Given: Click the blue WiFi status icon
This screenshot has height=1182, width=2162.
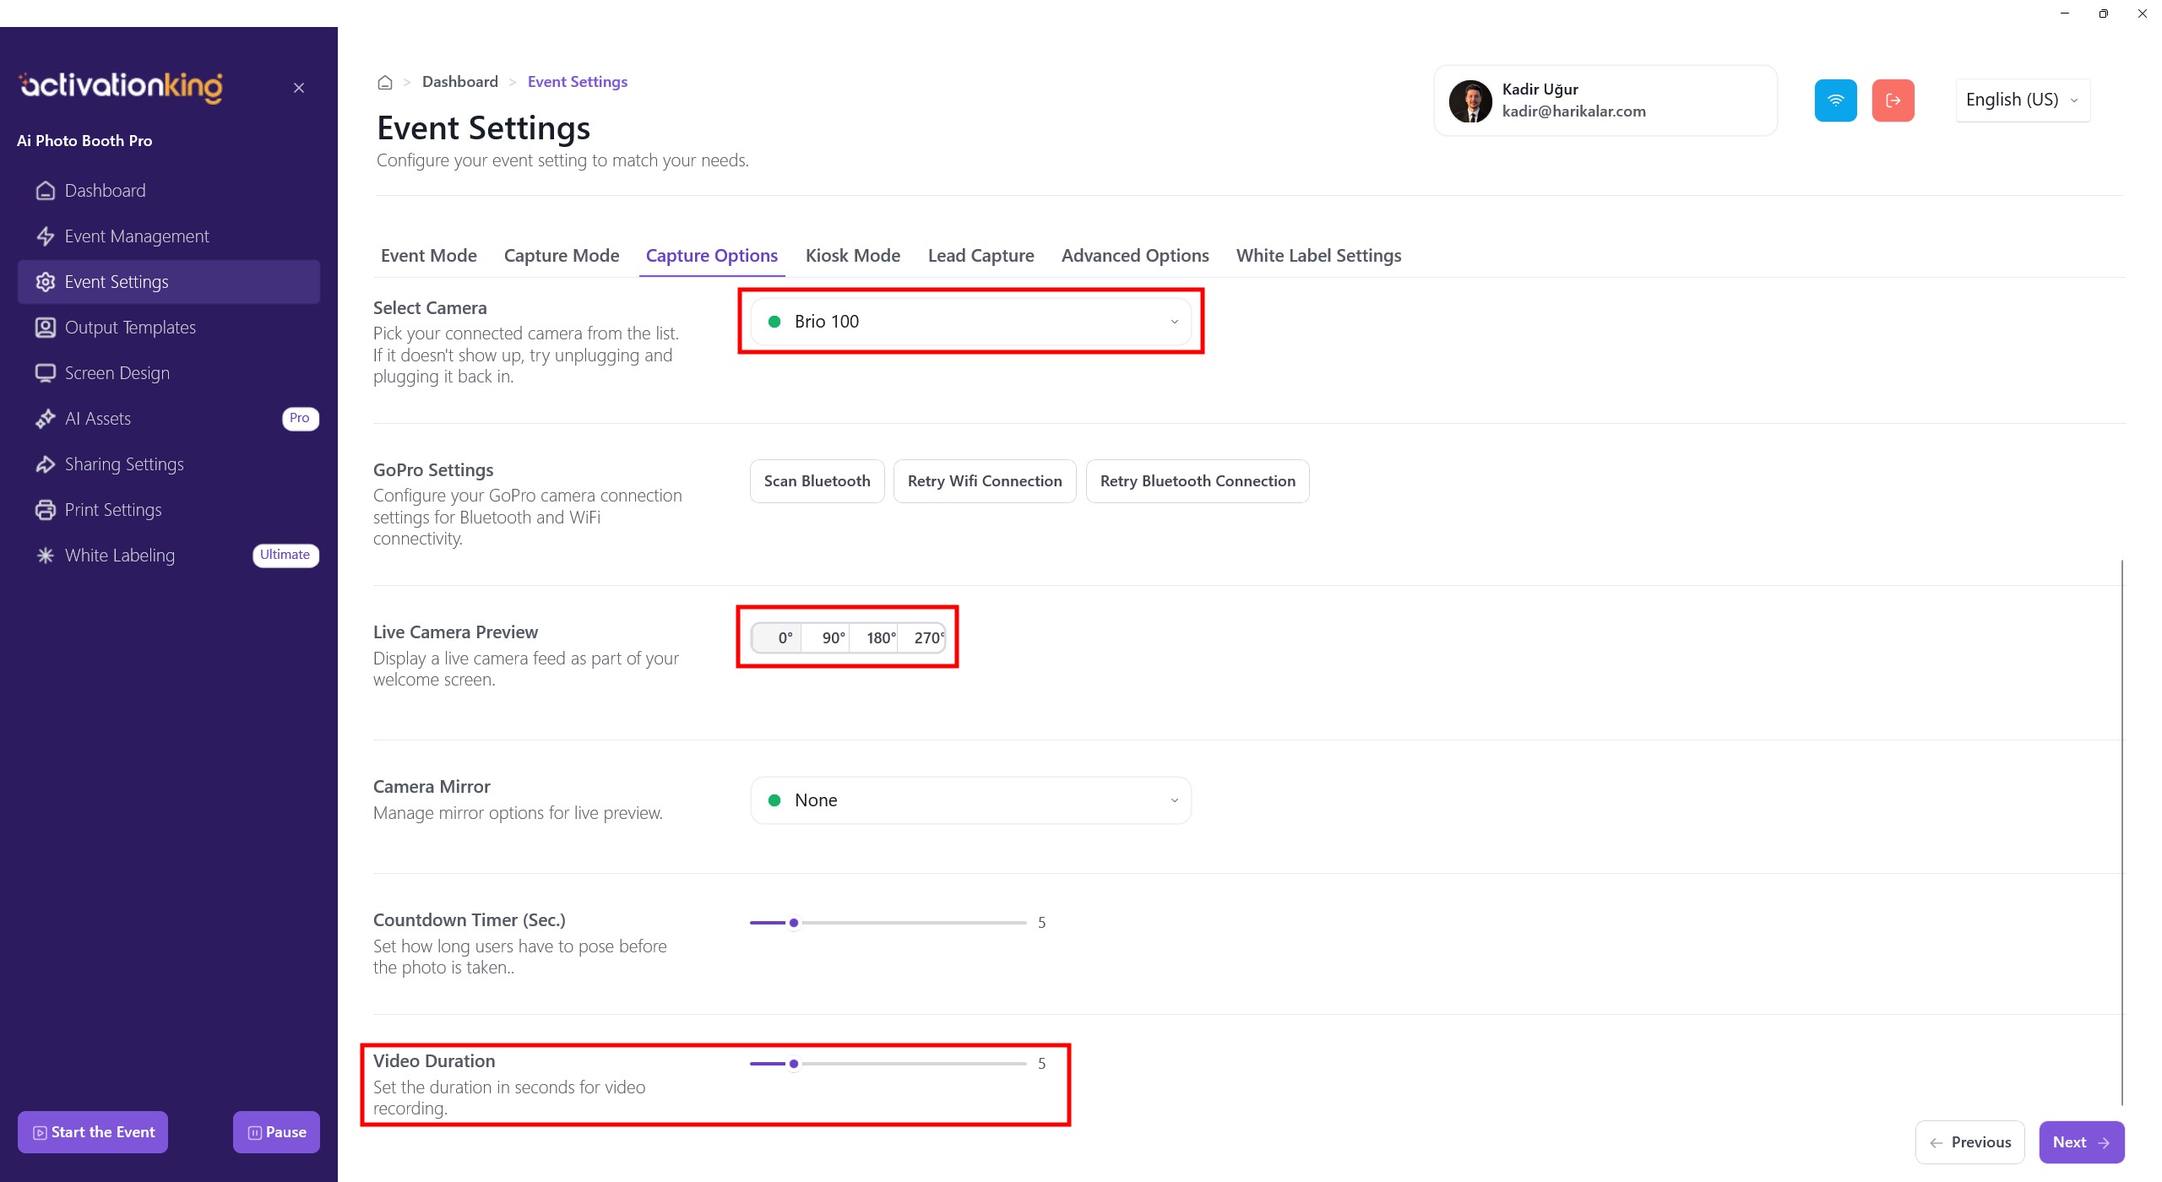Looking at the screenshot, I should tap(1835, 100).
